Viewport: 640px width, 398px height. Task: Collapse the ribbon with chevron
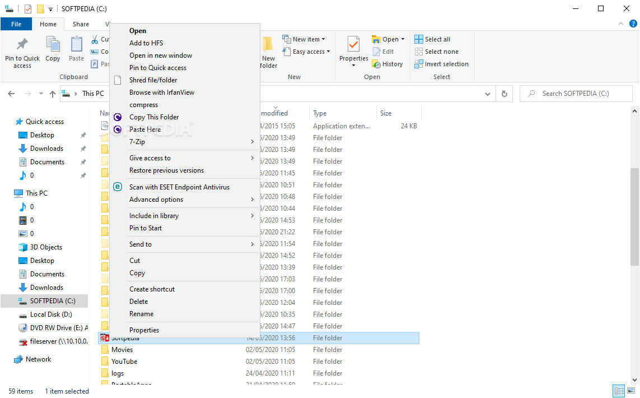click(x=621, y=24)
